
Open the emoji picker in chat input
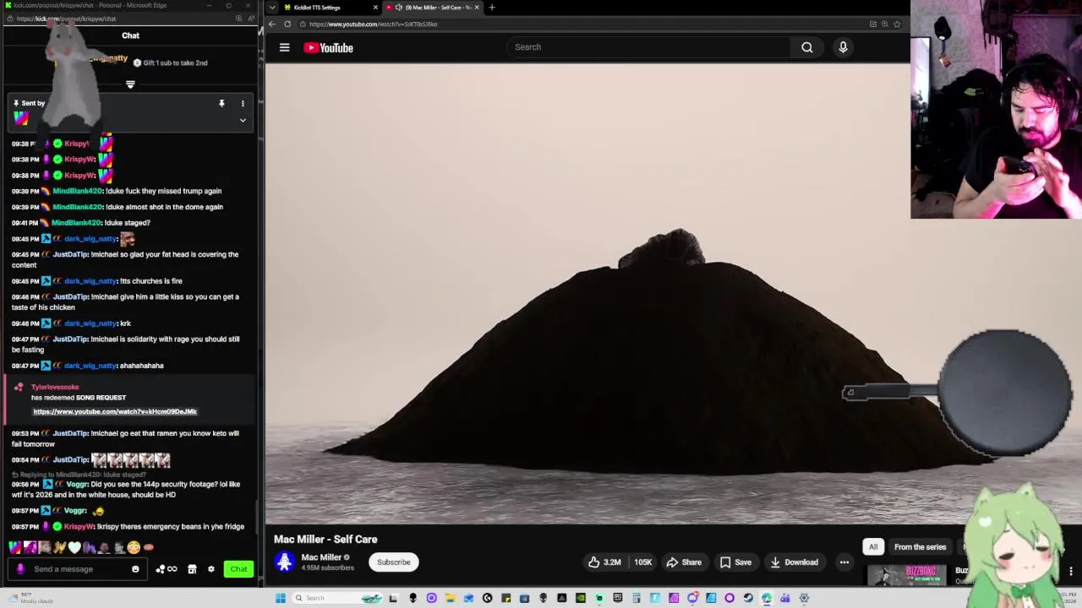135,569
